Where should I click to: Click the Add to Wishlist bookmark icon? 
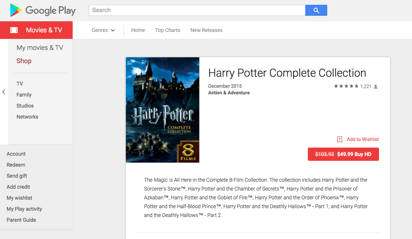point(340,140)
